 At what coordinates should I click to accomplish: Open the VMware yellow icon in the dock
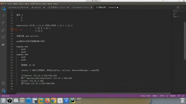pos(41,101)
